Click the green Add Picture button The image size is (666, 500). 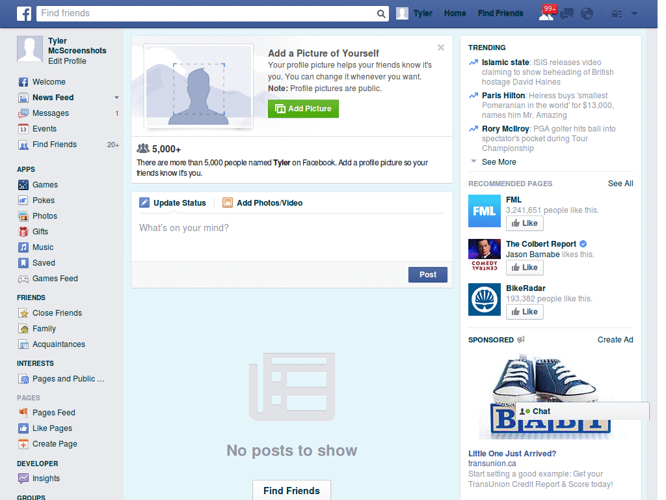(x=303, y=109)
